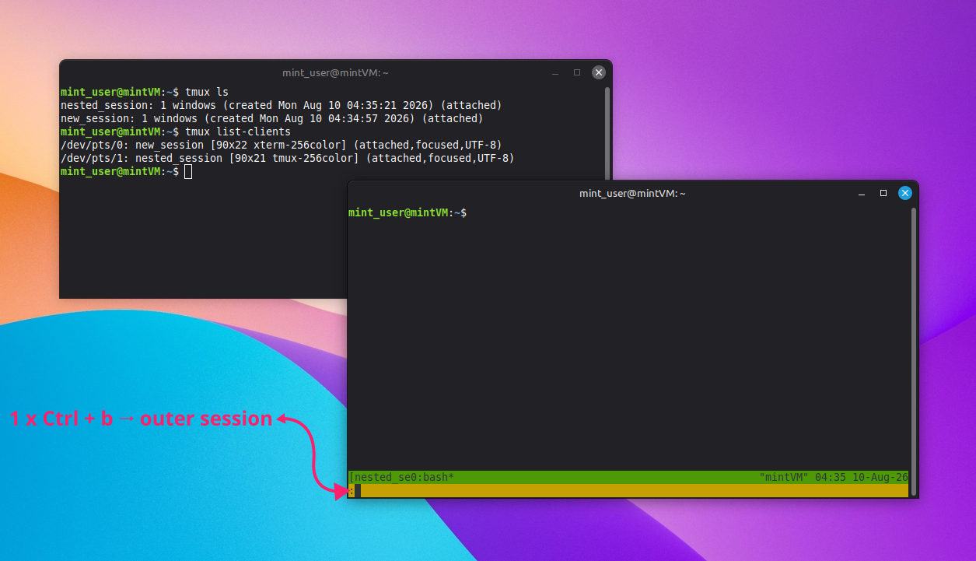
Task: Click the front terminal's vertical scrollbar
Action: [x=913, y=350]
